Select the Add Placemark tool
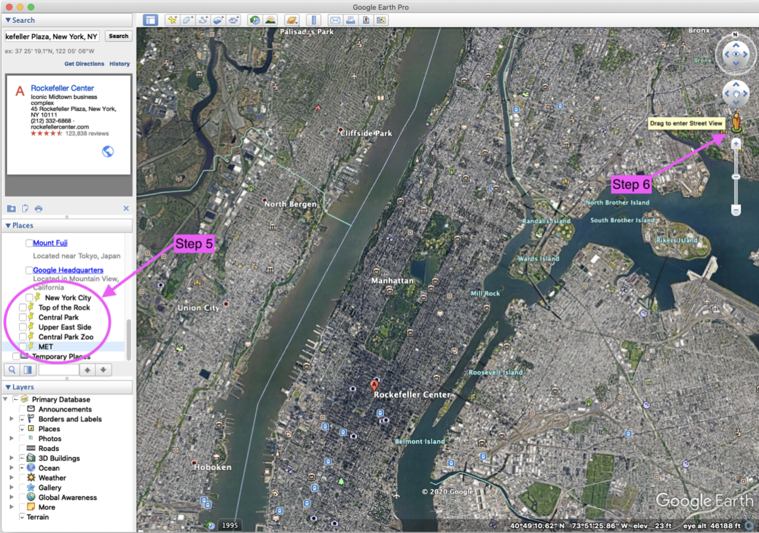Viewport: 759px width, 533px height. click(x=172, y=20)
